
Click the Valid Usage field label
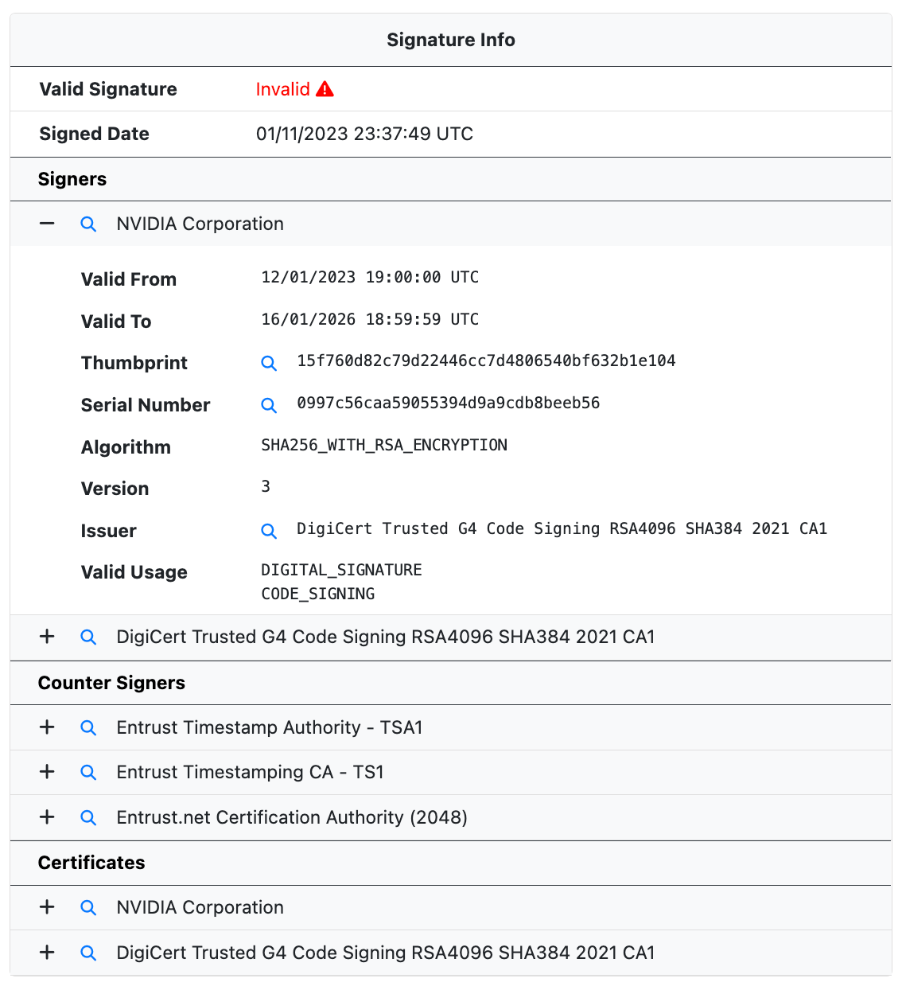point(134,572)
